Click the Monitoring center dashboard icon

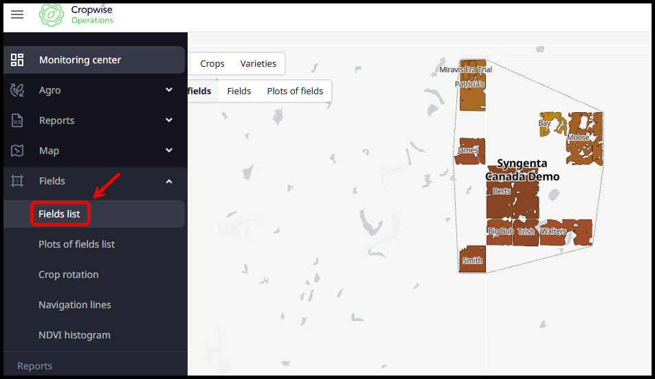tap(17, 60)
